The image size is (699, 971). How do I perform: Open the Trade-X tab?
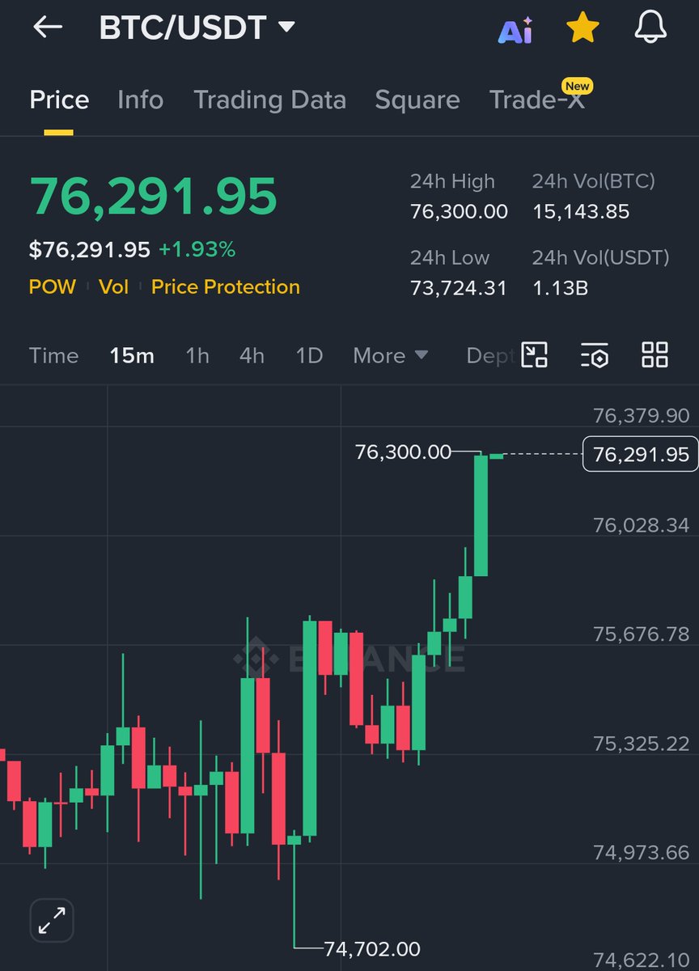coord(536,100)
